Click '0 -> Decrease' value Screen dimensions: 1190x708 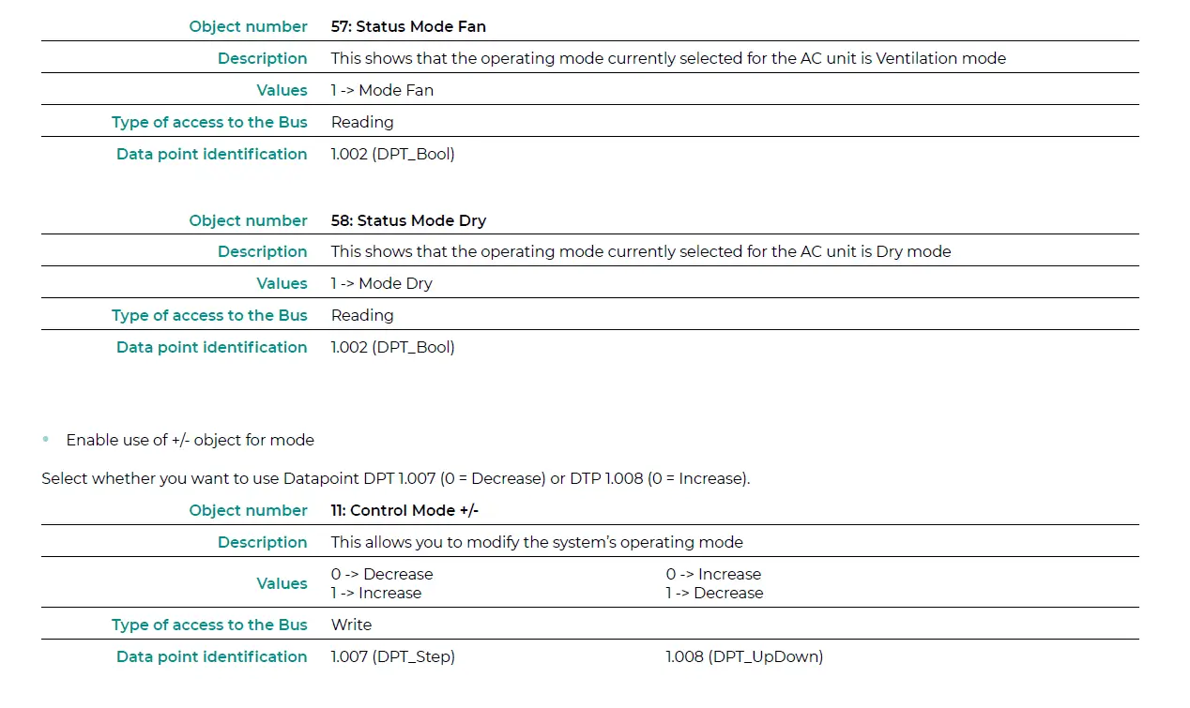[382, 574]
